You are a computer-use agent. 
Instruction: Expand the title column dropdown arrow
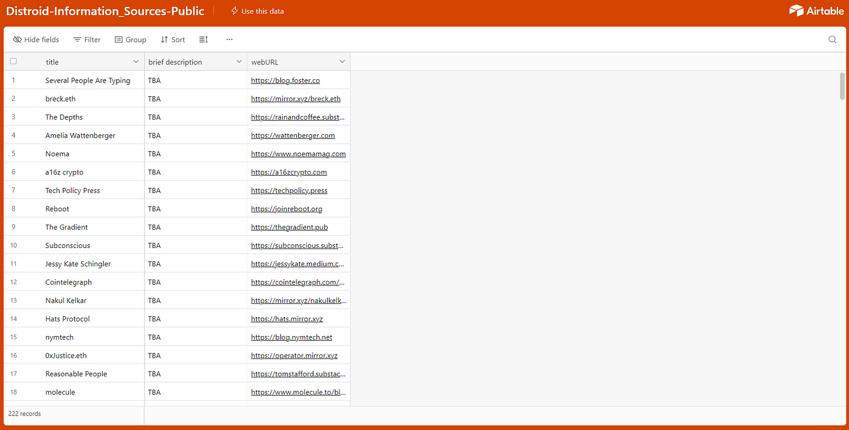click(136, 62)
